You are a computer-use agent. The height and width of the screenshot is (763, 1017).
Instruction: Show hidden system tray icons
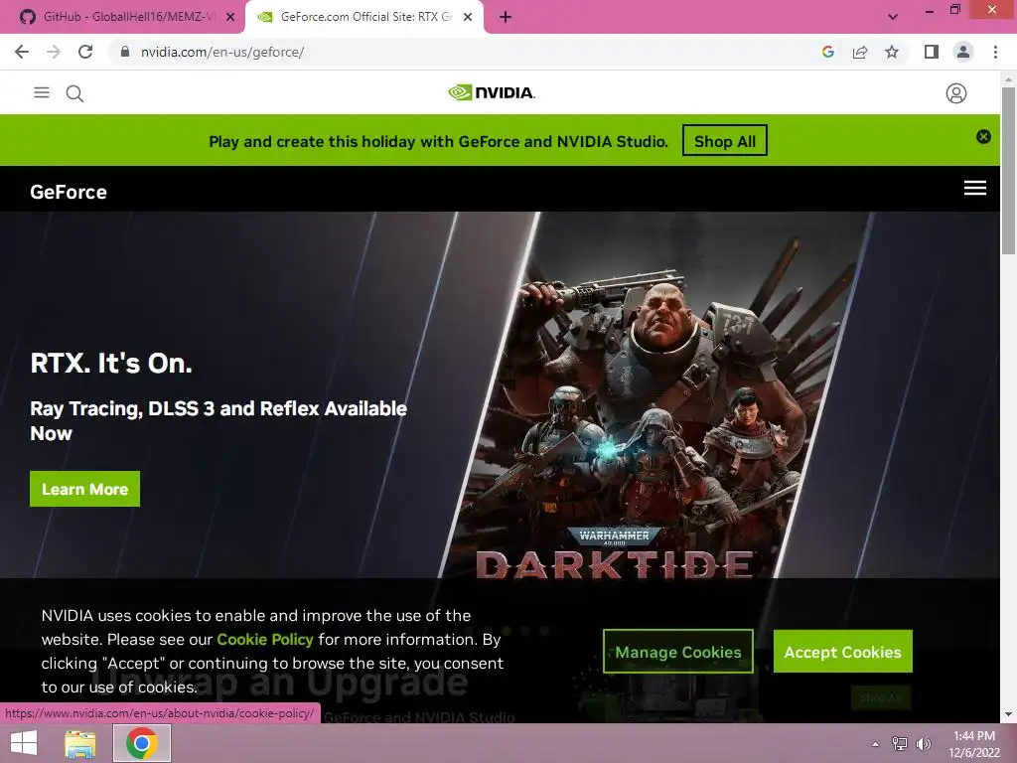875,744
